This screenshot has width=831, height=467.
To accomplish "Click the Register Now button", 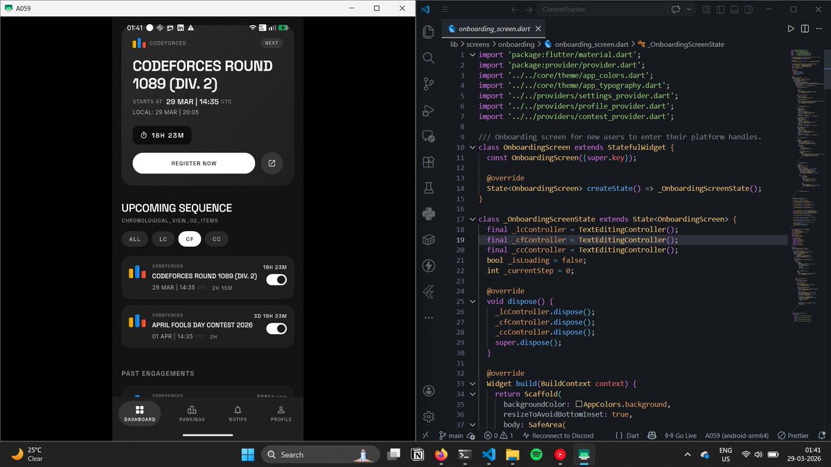I will pyautogui.click(x=194, y=163).
